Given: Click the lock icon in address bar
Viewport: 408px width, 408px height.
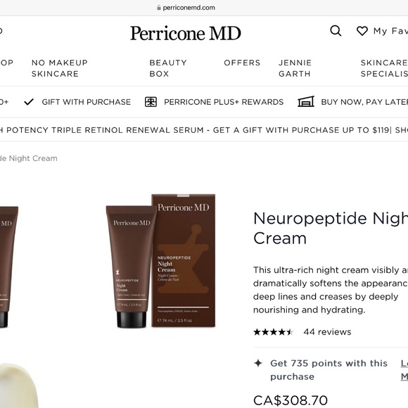Looking at the screenshot, I should point(159,8).
